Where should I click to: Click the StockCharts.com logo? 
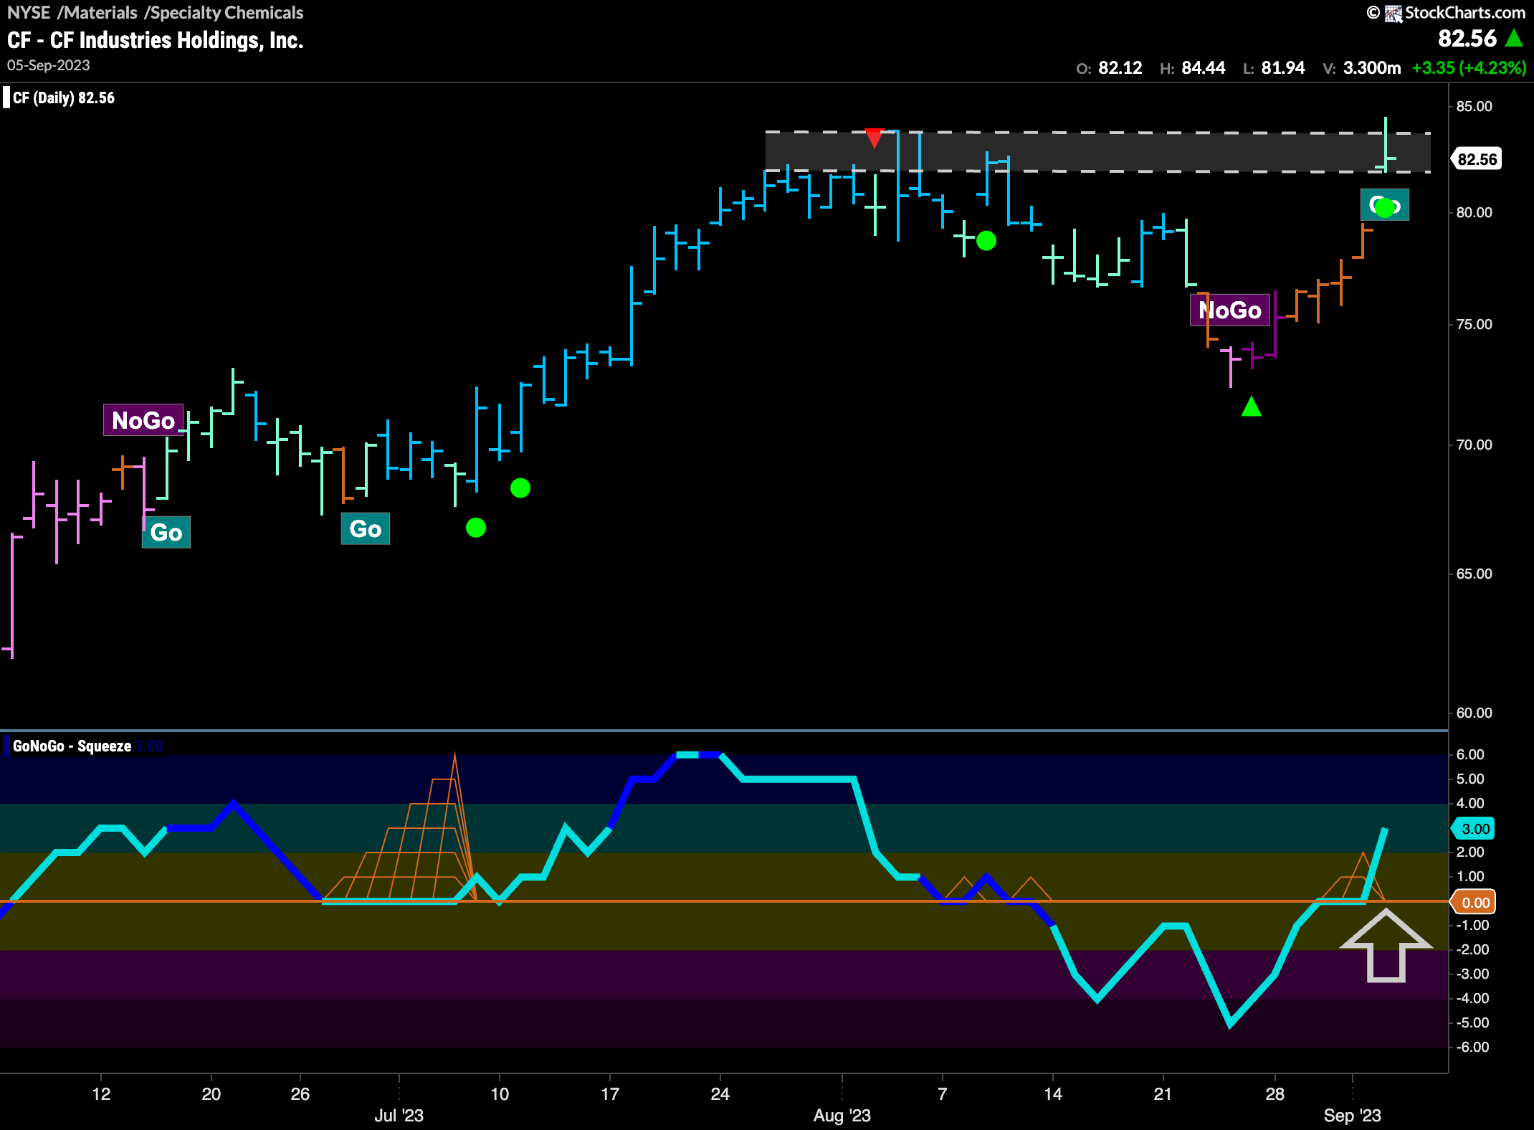click(1455, 13)
